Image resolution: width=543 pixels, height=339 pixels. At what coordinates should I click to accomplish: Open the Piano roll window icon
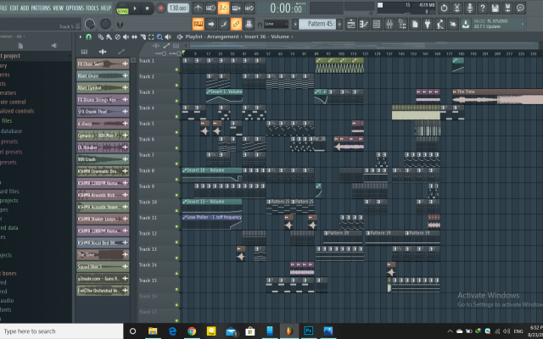tap(364, 25)
